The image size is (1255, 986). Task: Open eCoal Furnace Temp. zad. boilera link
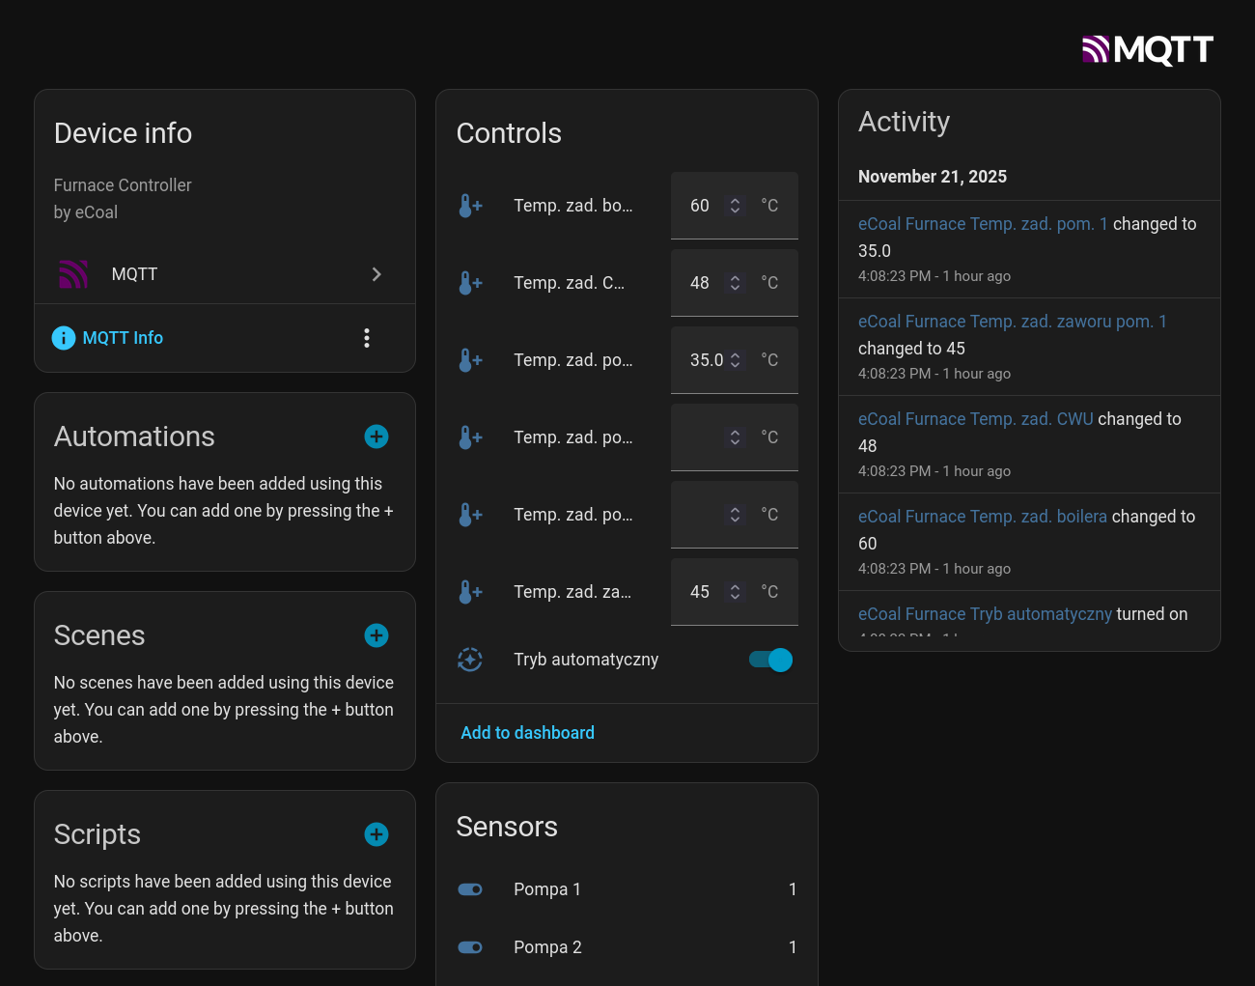coord(982,517)
